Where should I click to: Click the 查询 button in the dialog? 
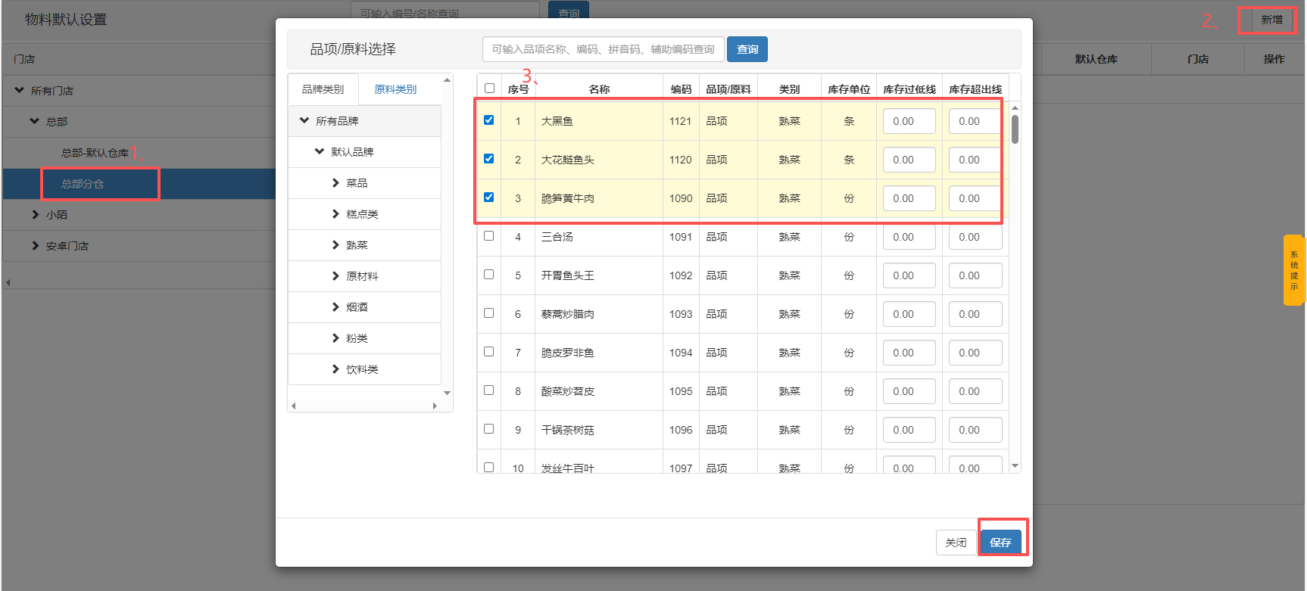[747, 49]
